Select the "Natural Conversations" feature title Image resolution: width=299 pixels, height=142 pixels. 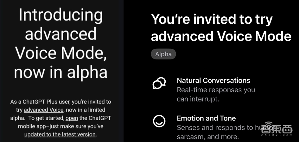point(213,80)
